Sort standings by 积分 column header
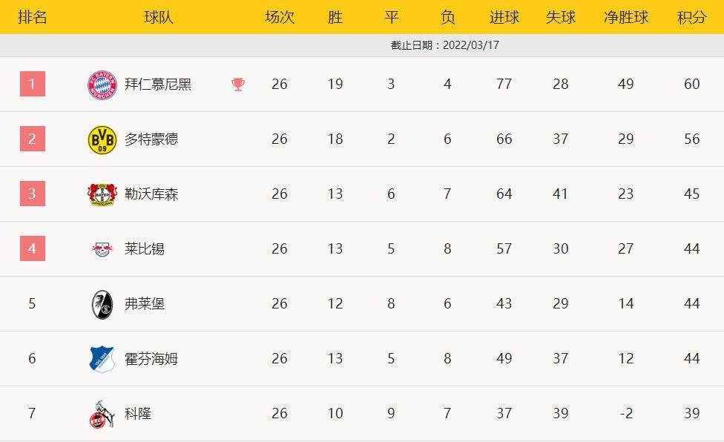The image size is (724, 442). point(691,17)
